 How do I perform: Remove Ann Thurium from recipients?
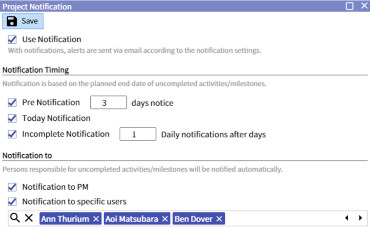tap(96, 219)
